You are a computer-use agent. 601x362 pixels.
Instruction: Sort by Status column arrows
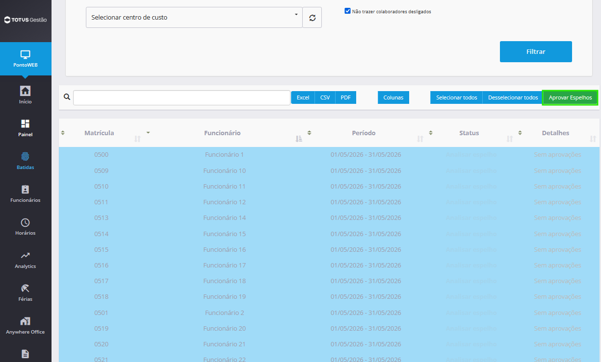[510, 139]
